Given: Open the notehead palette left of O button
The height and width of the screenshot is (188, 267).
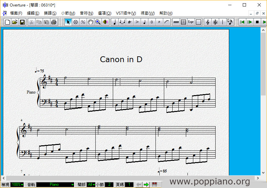Looking at the screenshot, I should pyautogui.click(x=144, y=22).
